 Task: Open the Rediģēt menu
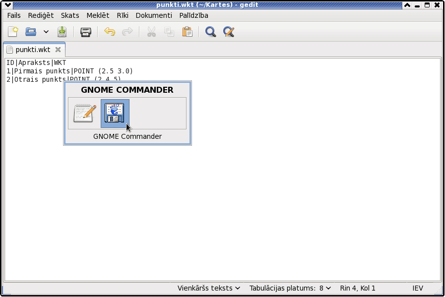(x=41, y=15)
